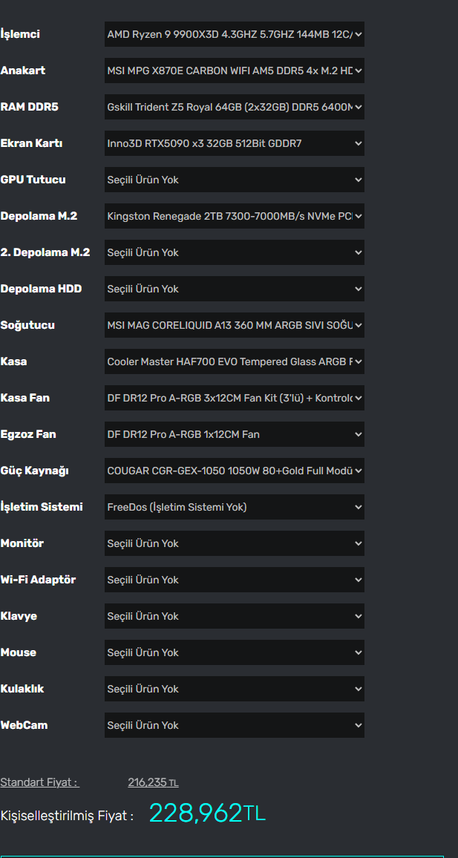Expand the Klavye keyboard dropdown
The height and width of the screenshot is (858, 458).
[x=234, y=616]
